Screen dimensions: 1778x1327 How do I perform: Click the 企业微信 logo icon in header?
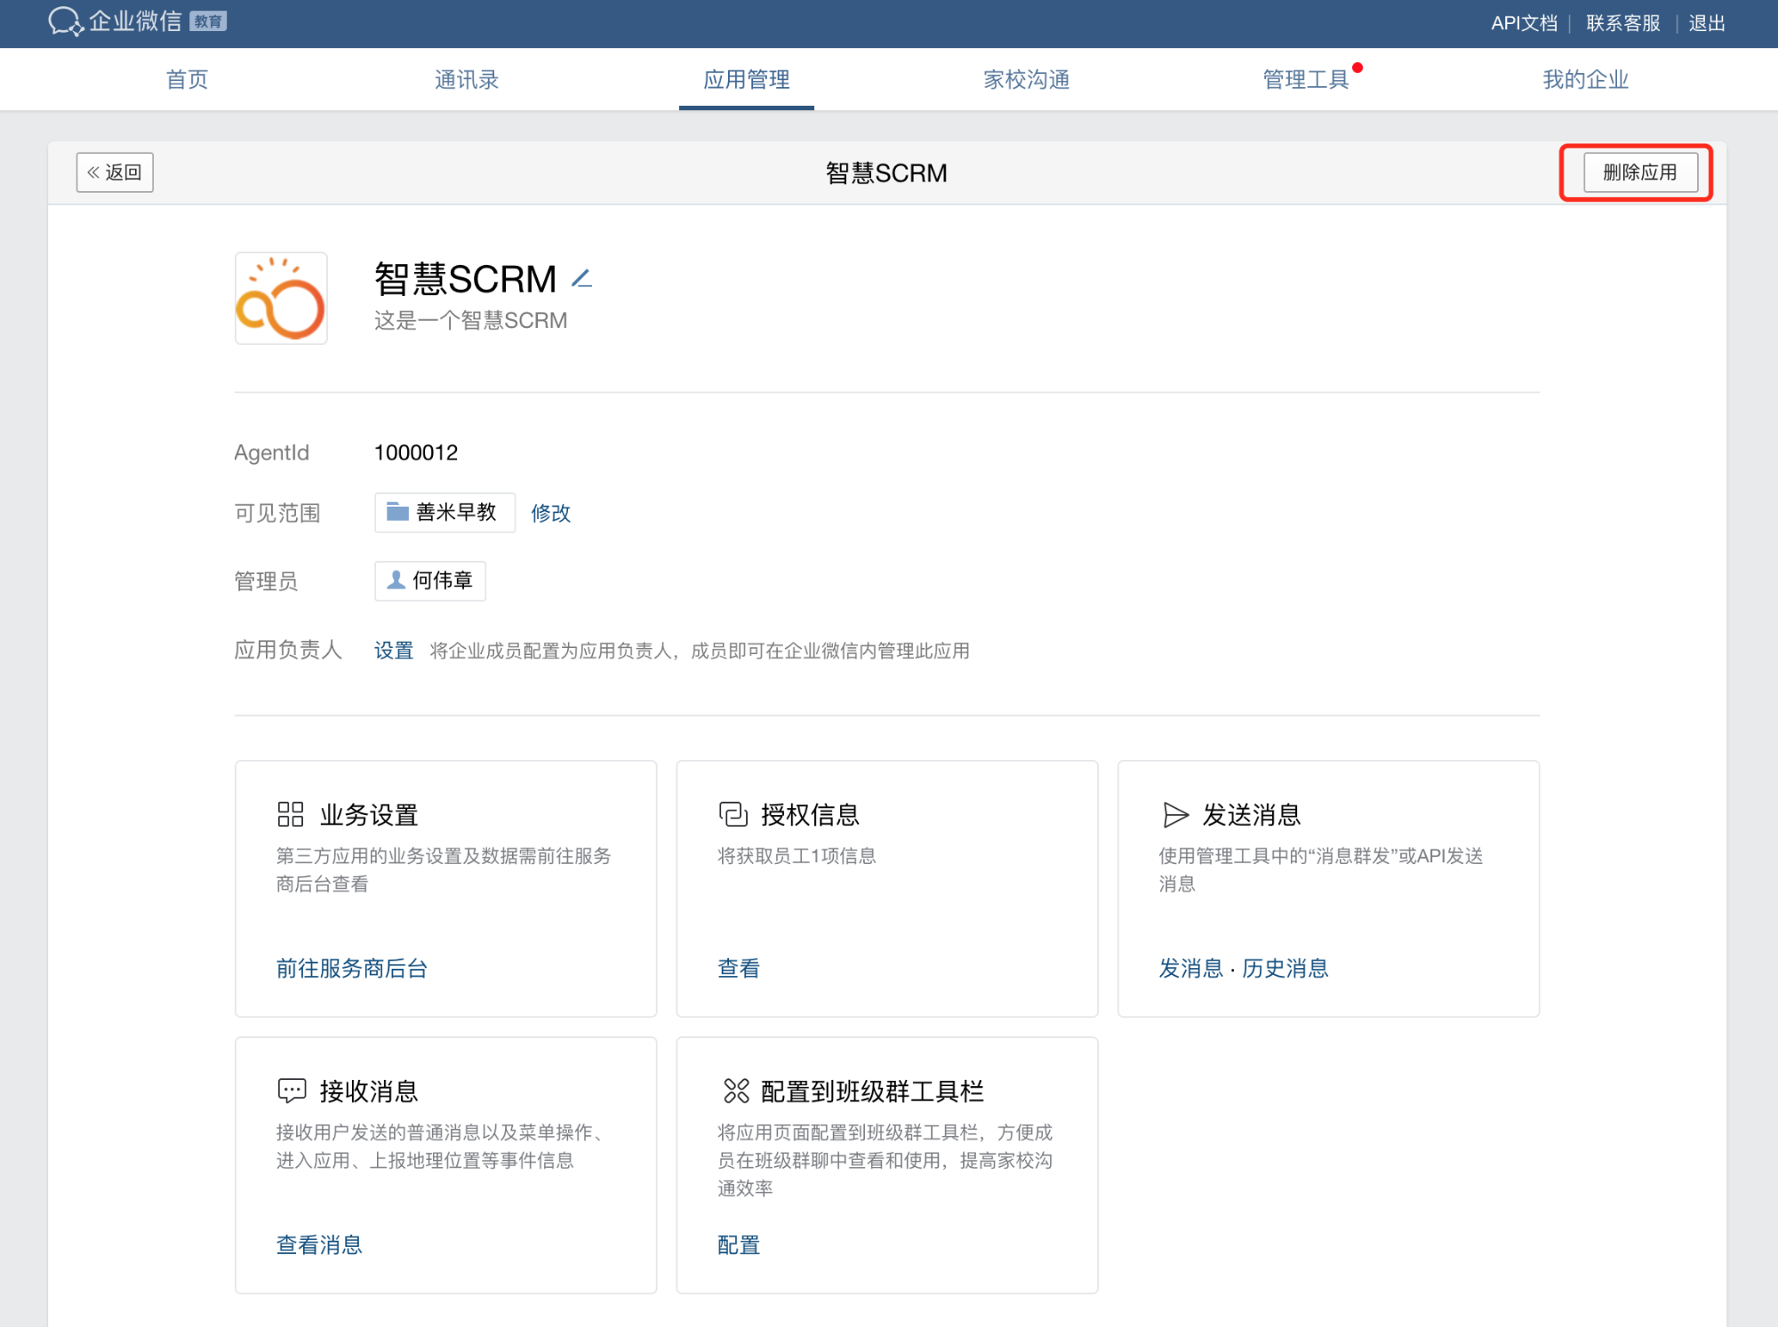[x=65, y=21]
